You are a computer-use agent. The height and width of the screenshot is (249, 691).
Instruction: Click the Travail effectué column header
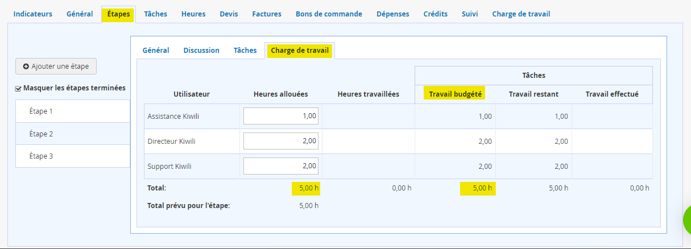click(x=612, y=94)
